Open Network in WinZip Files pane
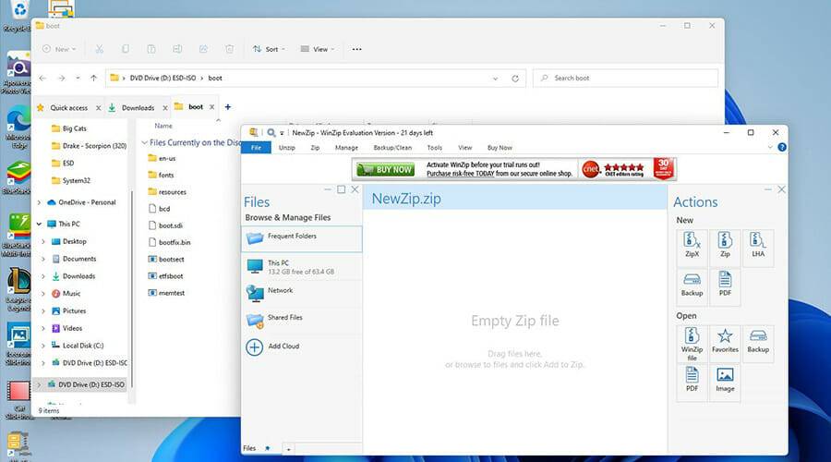 tap(302, 293)
